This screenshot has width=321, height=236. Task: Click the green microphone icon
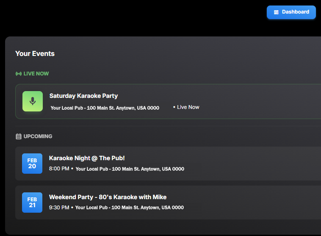(x=33, y=101)
